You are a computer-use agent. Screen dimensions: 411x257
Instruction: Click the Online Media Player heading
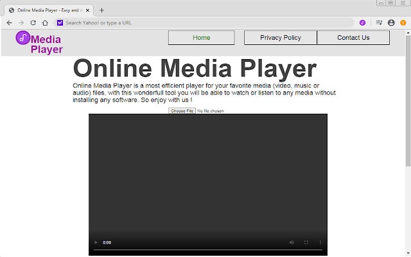coord(195,68)
